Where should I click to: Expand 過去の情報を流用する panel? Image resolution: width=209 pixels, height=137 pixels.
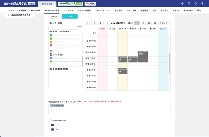(19, 15)
